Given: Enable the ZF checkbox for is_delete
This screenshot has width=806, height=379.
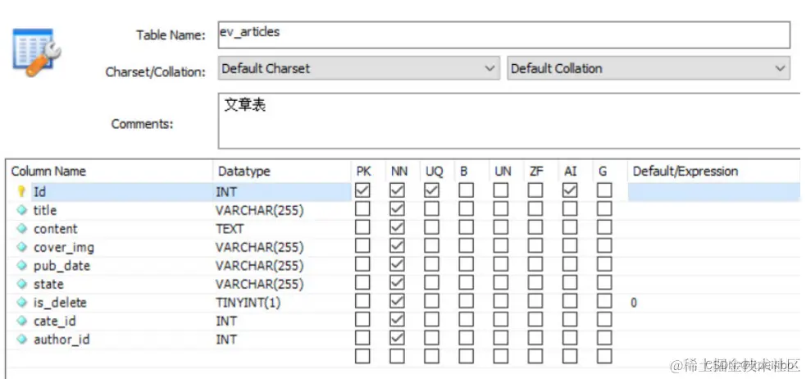Looking at the screenshot, I should (x=535, y=302).
